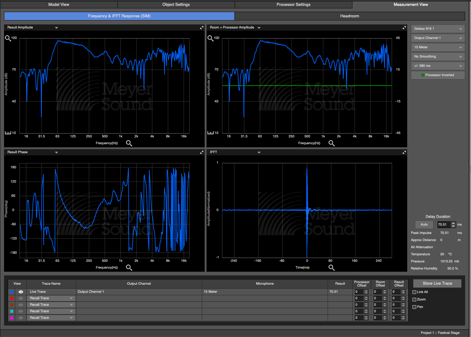
Task: Click Delay Duration stepper arrows
Action: click(453, 225)
